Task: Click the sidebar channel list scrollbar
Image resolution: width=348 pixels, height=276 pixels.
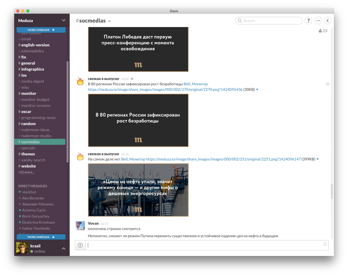Action: tap(68, 112)
